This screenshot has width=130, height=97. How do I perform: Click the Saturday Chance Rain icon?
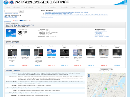click(104, 52)
